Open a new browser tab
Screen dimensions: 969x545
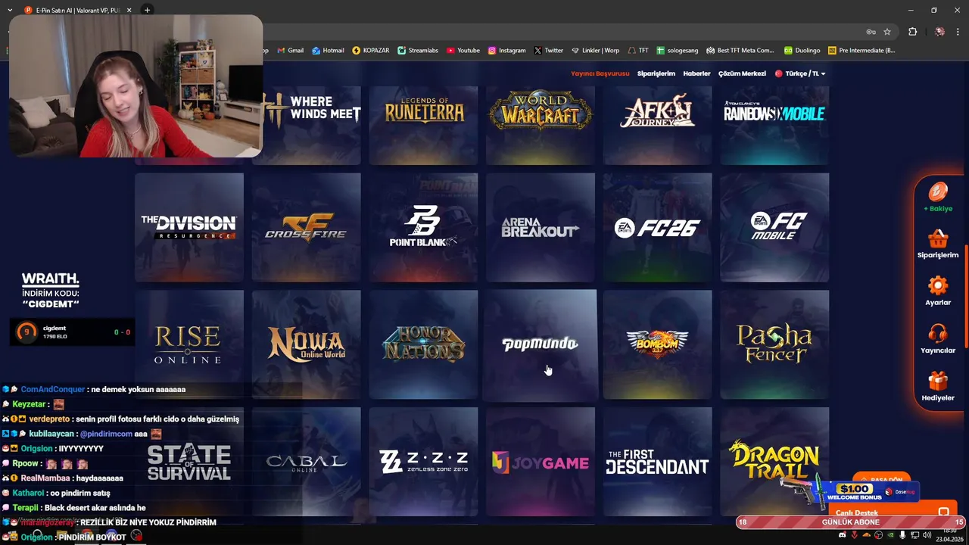tap(147, 10)
